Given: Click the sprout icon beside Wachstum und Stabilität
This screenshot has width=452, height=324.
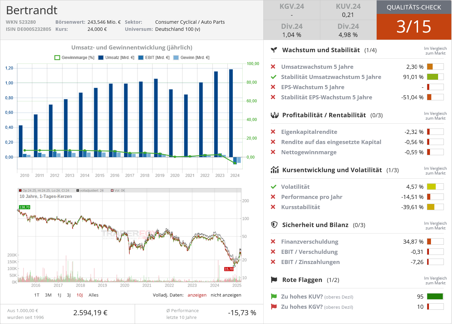Looking at the screenshot, I should pos(274,50).
